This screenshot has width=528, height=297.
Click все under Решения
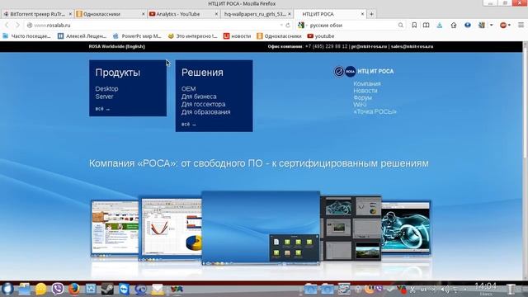tap(189, 125)
